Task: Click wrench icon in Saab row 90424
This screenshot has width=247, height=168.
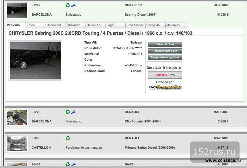Action: pos(74,164)
